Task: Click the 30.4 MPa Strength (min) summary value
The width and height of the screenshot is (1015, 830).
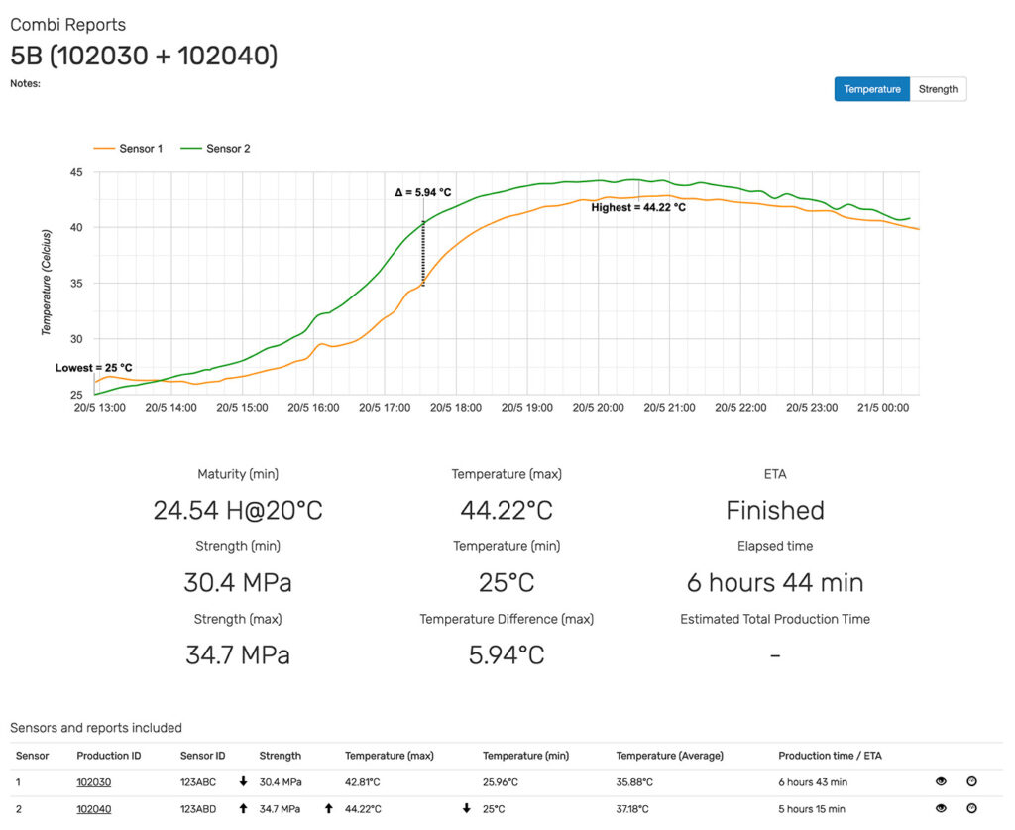Action: (238, 583)
